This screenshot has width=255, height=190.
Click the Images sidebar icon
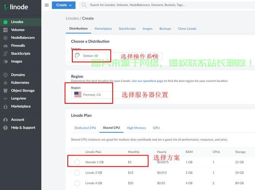pyautogui.click(x=5, y=62)
